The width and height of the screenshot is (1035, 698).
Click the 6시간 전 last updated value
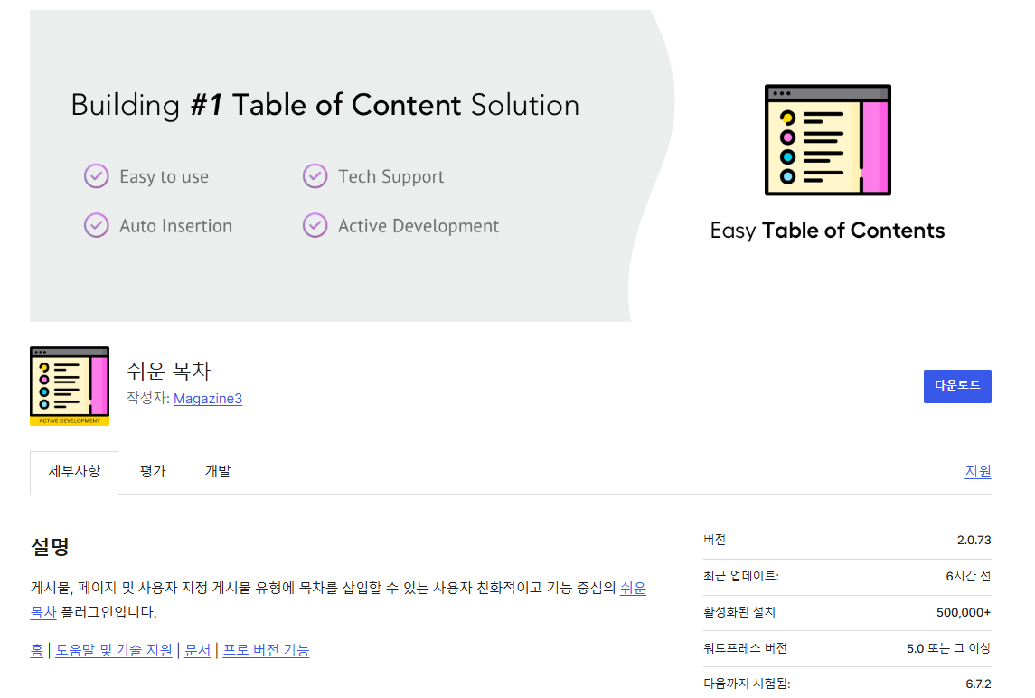(x=968, y=576)
